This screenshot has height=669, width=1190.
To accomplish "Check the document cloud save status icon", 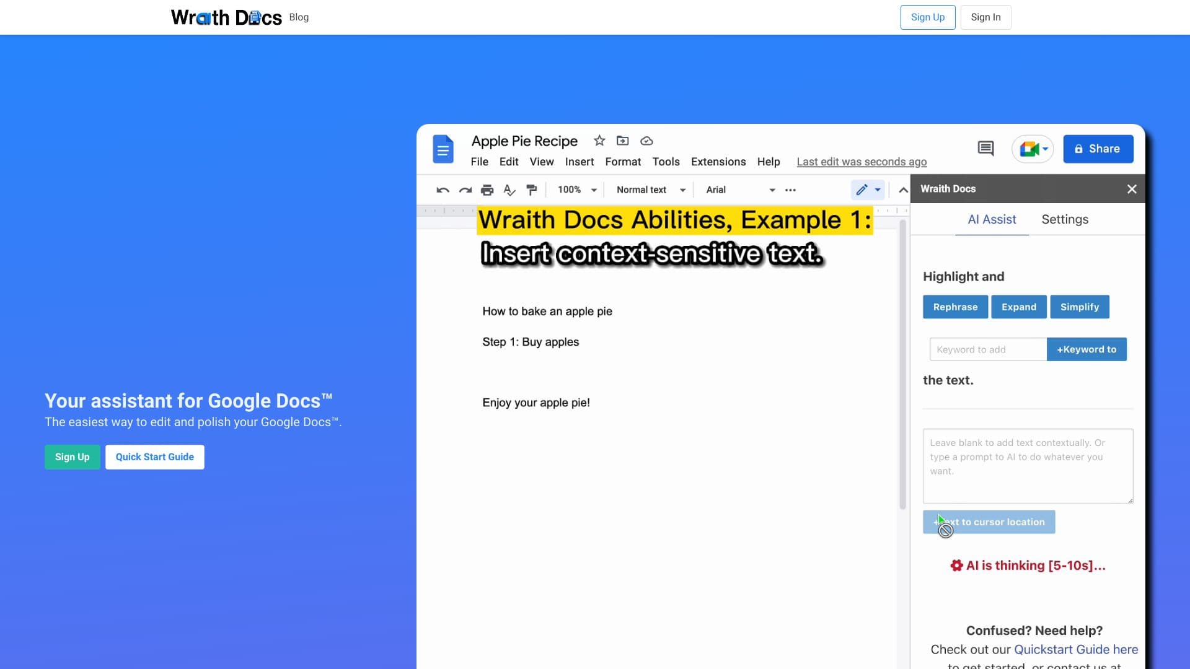I will pyautogui.click(x=646, y=141).
